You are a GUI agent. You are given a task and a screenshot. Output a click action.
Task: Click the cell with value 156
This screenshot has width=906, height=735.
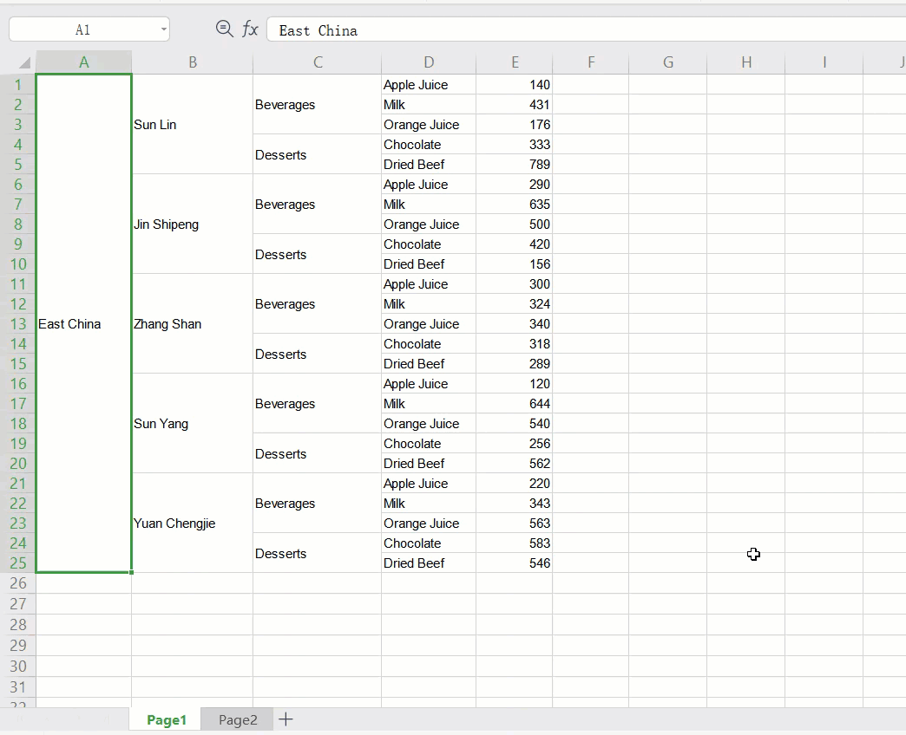point(515,264)
